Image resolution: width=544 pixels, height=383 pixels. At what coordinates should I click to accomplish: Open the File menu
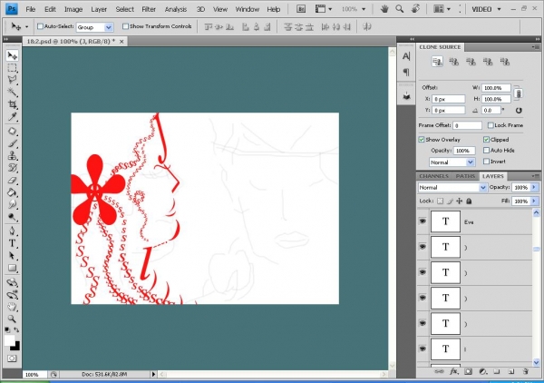coord(31,9)
